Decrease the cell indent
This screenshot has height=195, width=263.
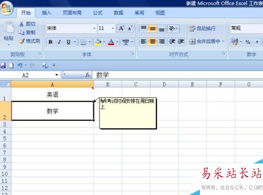(172, 42)
